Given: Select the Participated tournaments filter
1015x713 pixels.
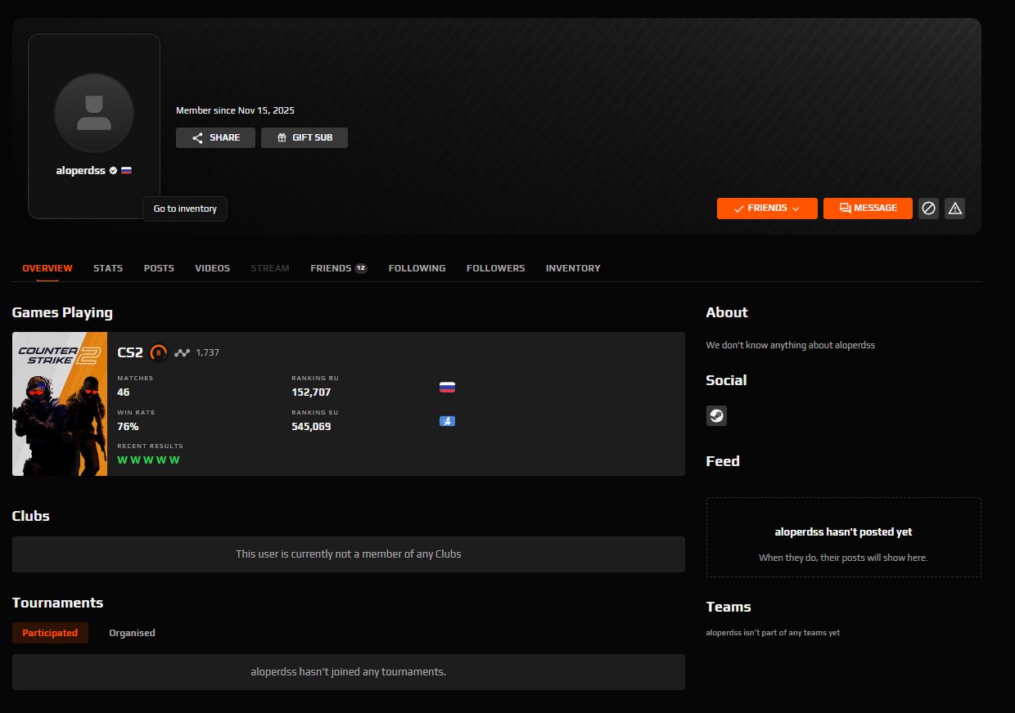Looking at the screenshot, I should coord(50,632).
